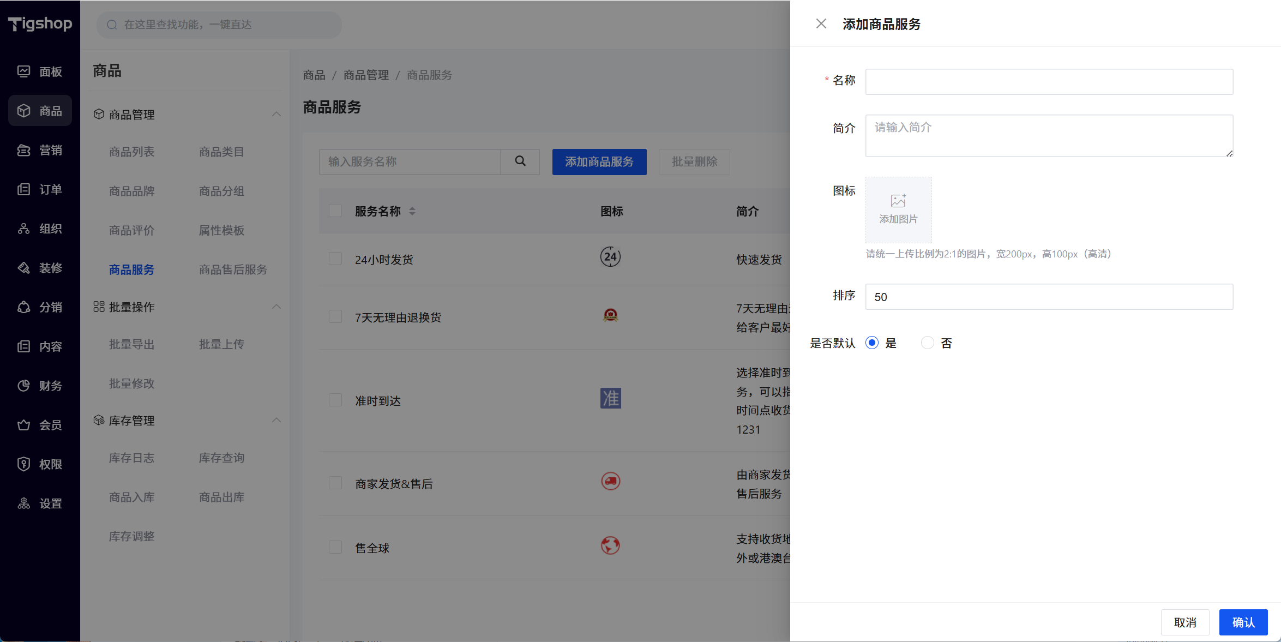Click the 24小时发货 service icon

(x=610, y=257)
